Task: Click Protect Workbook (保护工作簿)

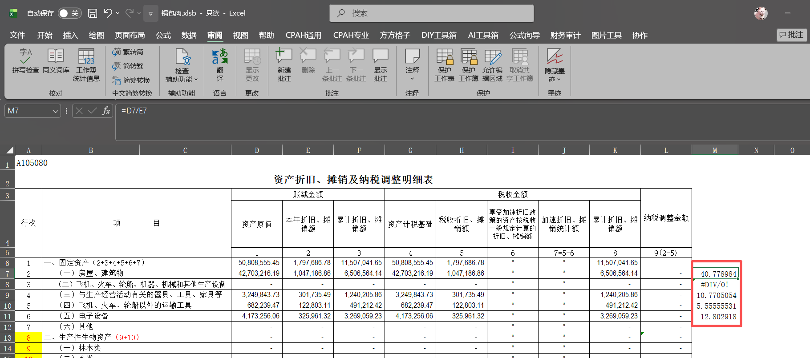Action: 469,65
